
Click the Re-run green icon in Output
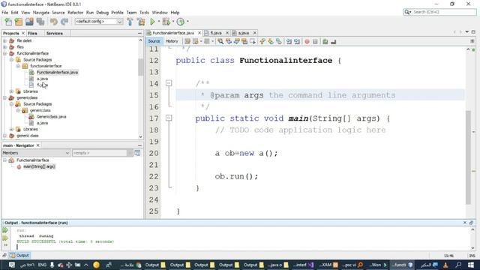[x=5, y=230]
